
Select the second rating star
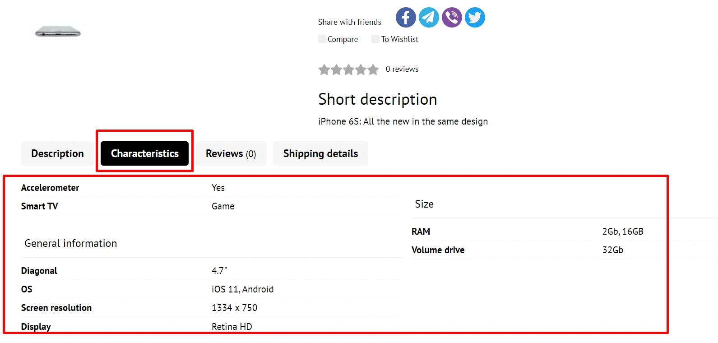point(336,70)
